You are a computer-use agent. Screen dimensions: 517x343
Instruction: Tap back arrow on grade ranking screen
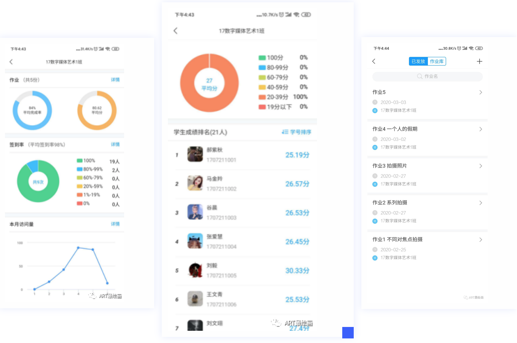click(176, 31)
